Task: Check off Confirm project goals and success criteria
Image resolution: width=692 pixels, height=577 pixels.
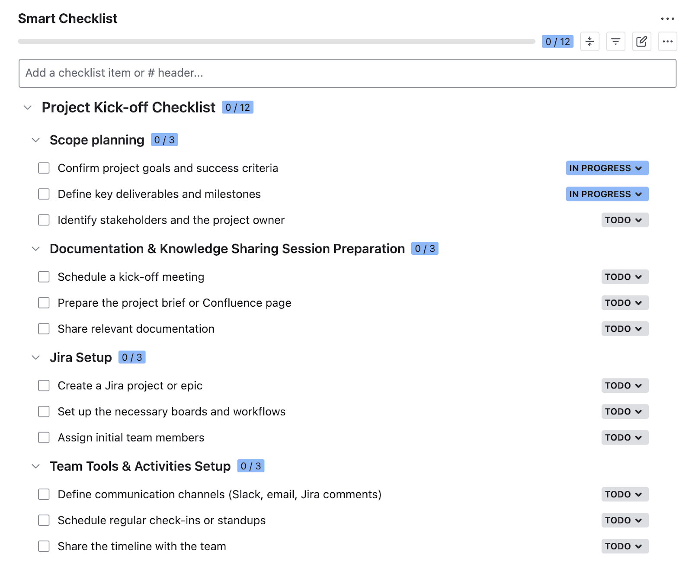Action: tap(44, 168)
